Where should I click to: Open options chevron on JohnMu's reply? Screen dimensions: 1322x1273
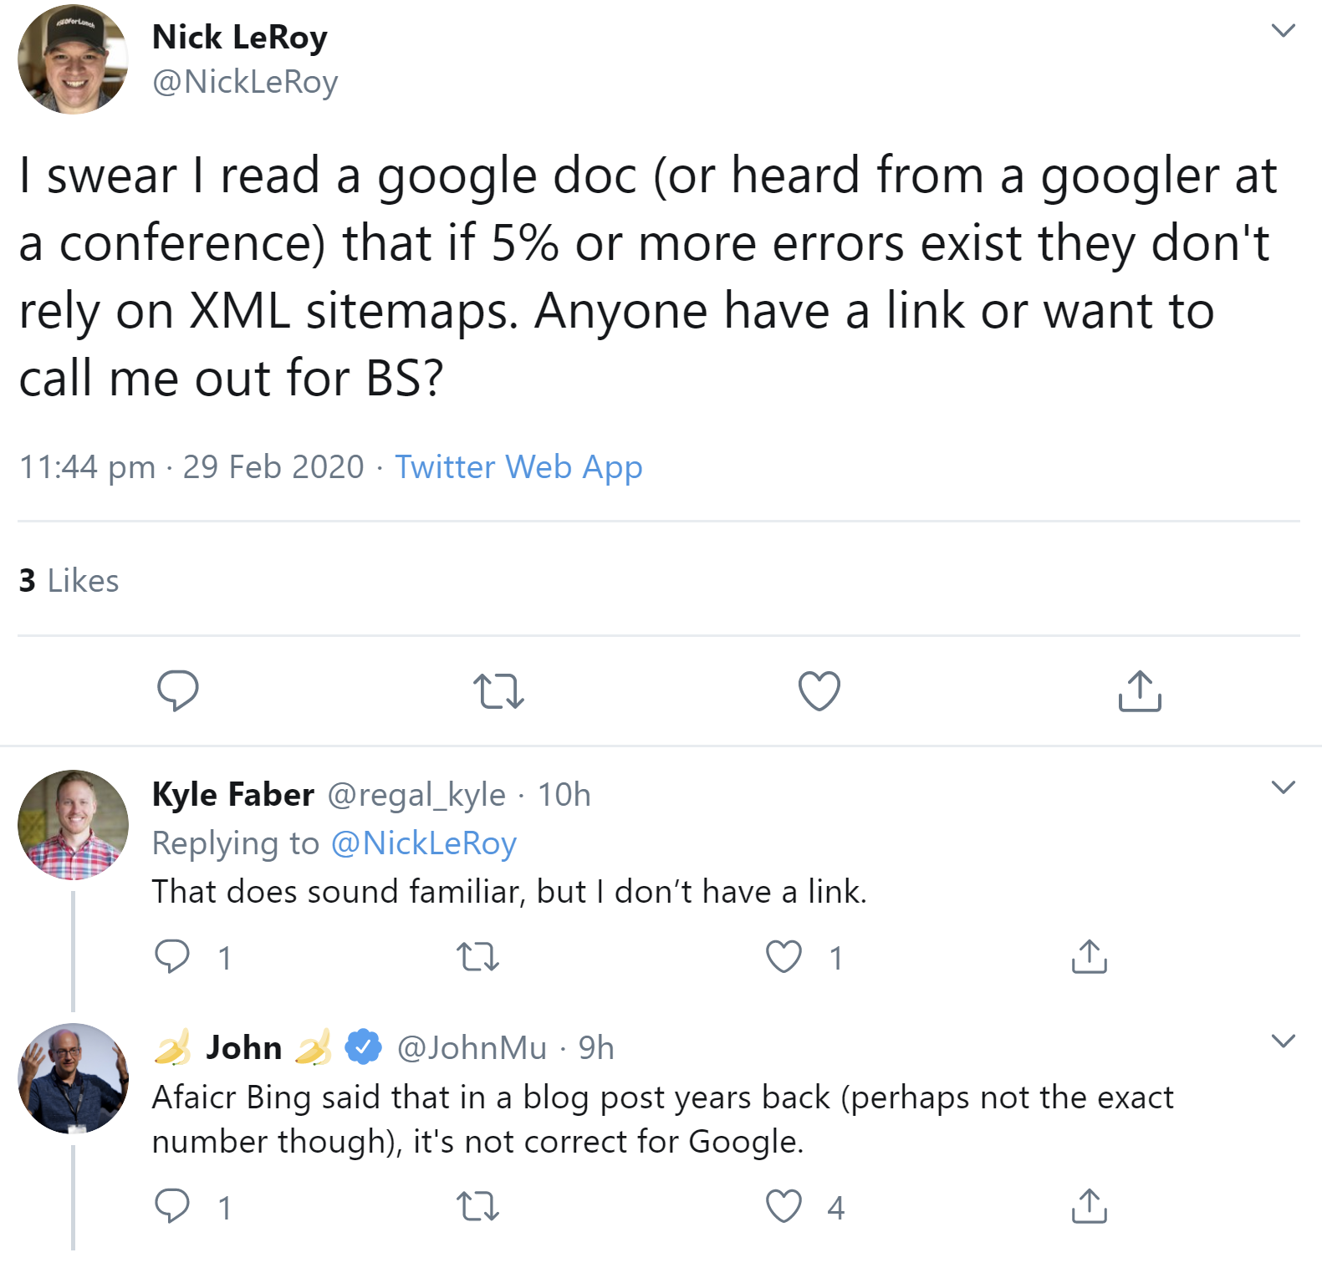(x=1283, y=1041)
